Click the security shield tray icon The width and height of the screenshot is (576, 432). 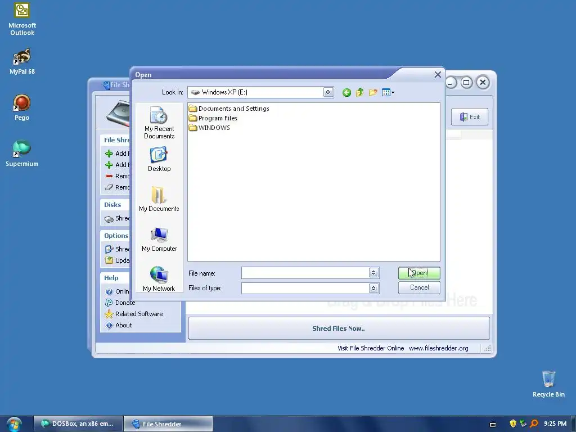point(513,424)
